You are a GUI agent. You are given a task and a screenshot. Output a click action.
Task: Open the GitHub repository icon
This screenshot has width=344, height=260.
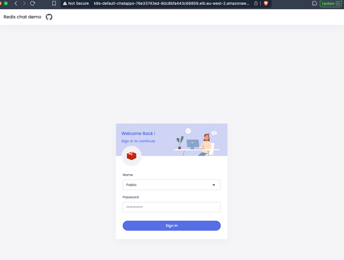coord(49,17)
